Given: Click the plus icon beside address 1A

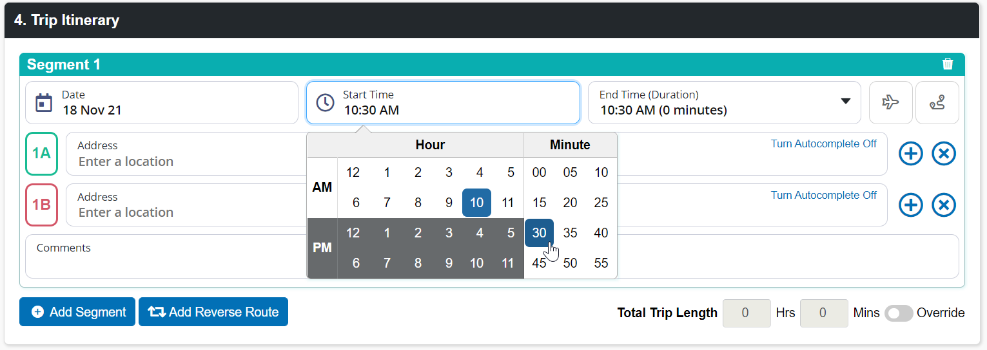Looking at the screenshot, I should 910,154.
